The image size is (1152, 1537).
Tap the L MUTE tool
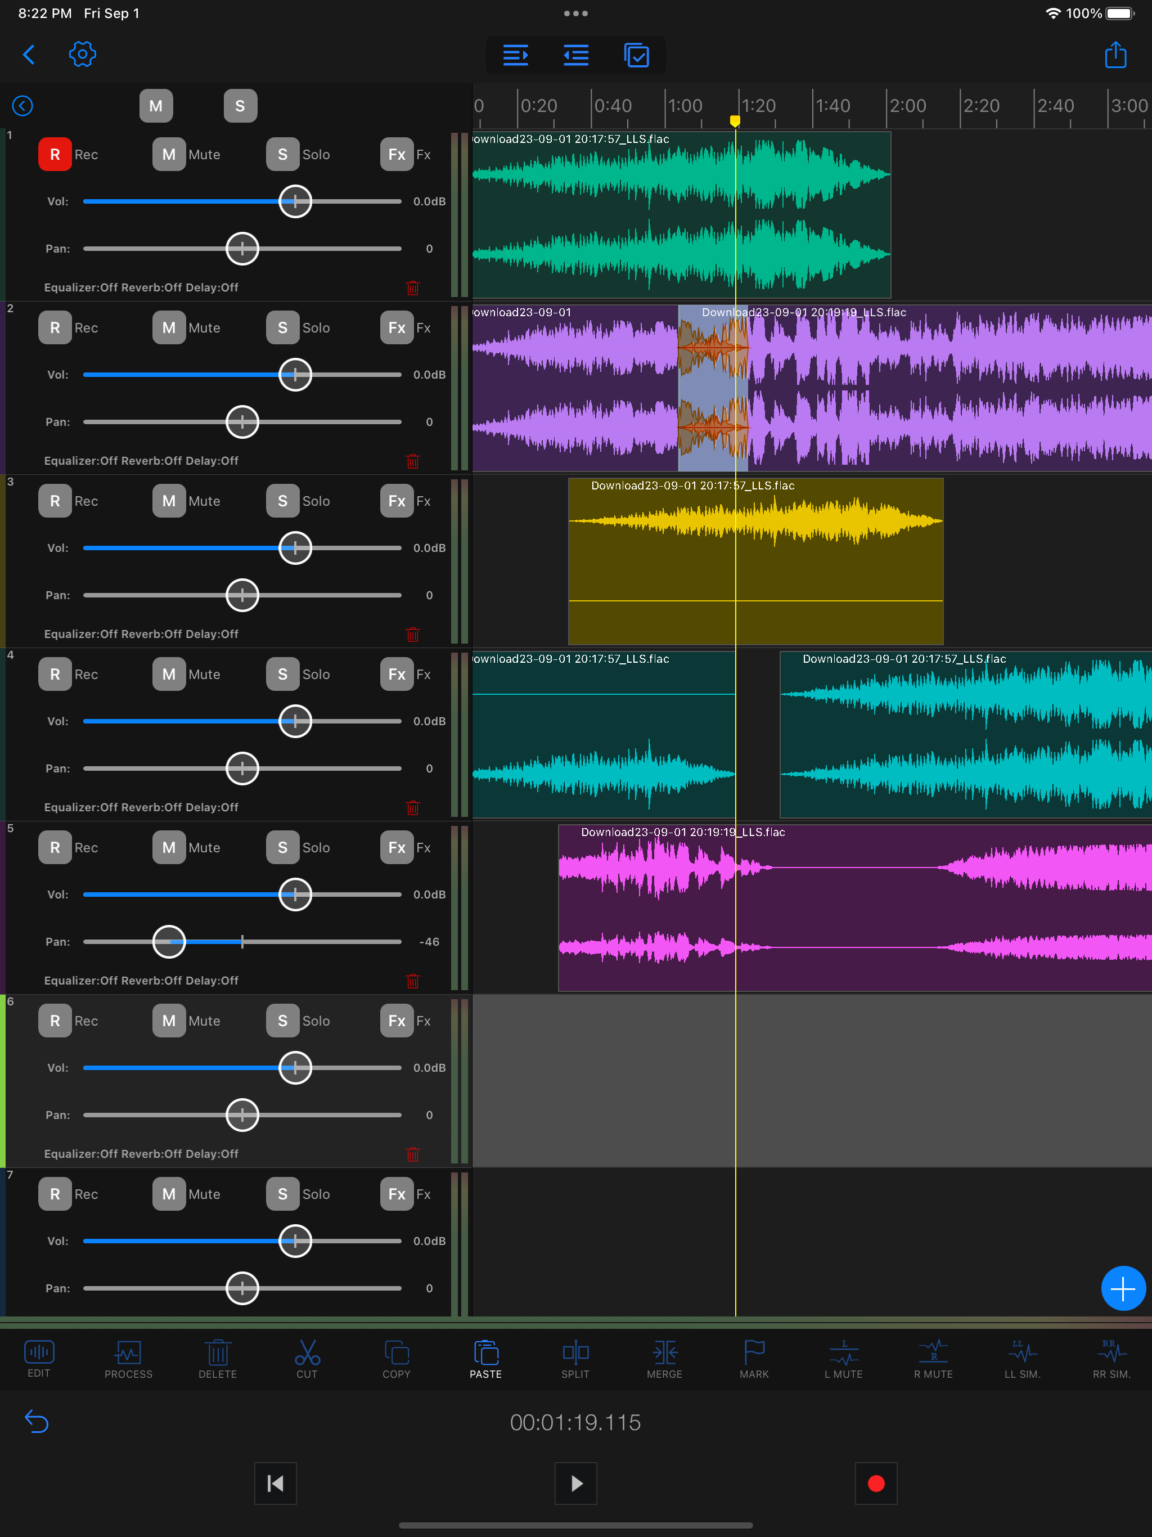[844, 1359]
